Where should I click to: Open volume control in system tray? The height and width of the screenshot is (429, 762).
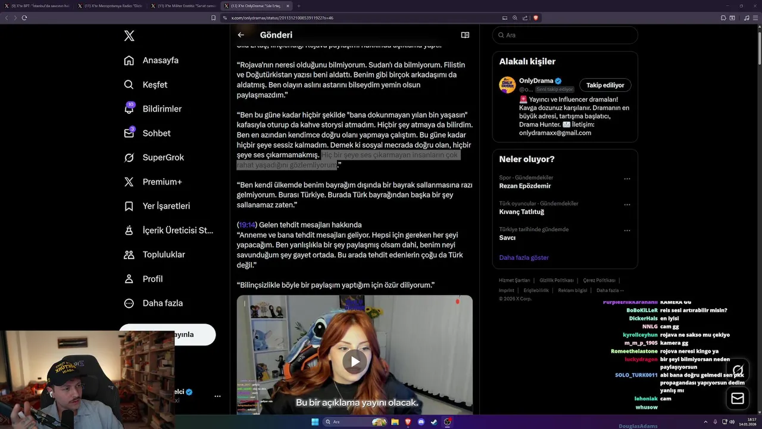coord(732,422)
